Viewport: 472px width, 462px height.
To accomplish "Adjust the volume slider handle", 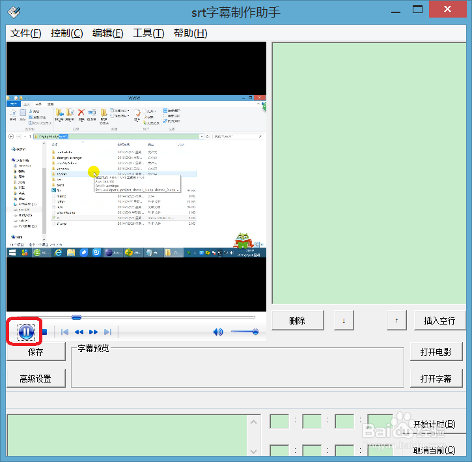I will (x=255, y=332).
